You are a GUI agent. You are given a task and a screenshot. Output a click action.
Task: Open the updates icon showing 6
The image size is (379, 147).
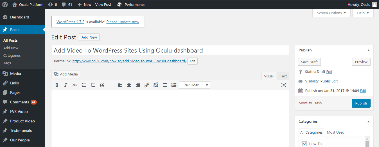pyautogui.click(x=50, y=4)
